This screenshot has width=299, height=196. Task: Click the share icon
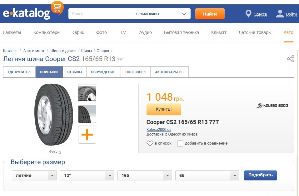291,59
